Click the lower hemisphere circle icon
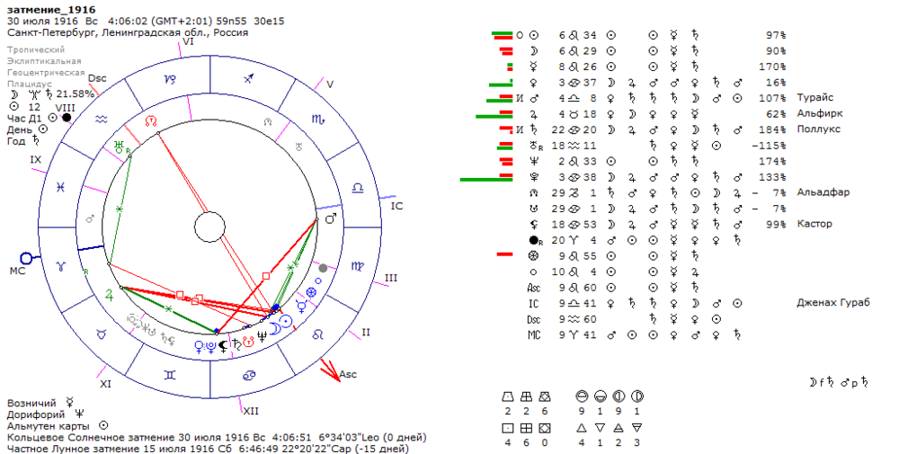The image size is (899, 454). pos(600,396)
